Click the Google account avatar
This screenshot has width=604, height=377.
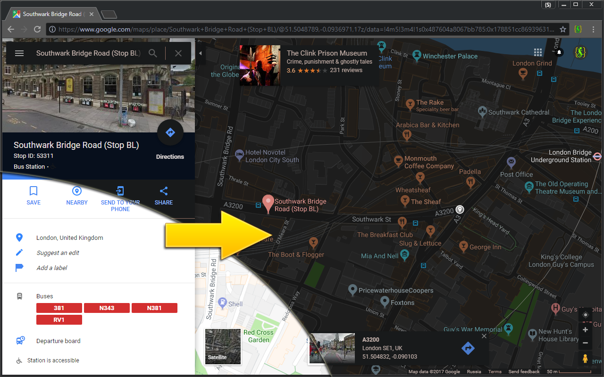[580, 52]
